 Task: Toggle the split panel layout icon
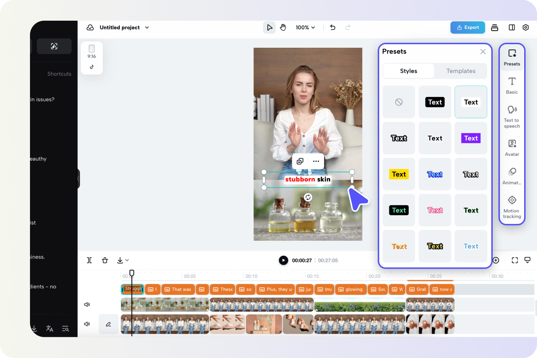(x=512, y=27)
